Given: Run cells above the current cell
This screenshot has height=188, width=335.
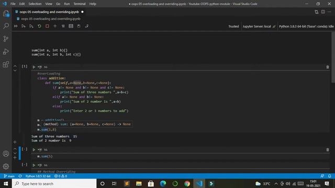Looking at the screenshot, I should [23, 26].
